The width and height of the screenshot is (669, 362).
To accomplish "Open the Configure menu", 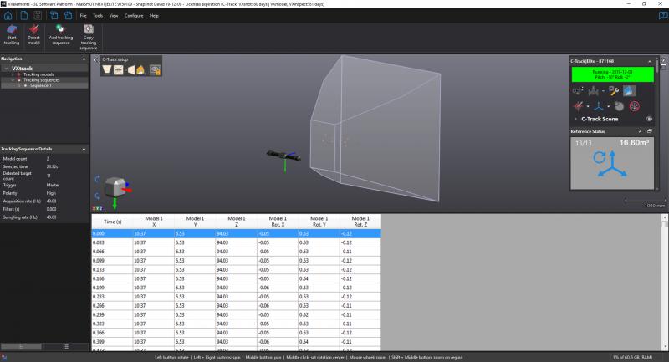I will [x=134, y=16].
